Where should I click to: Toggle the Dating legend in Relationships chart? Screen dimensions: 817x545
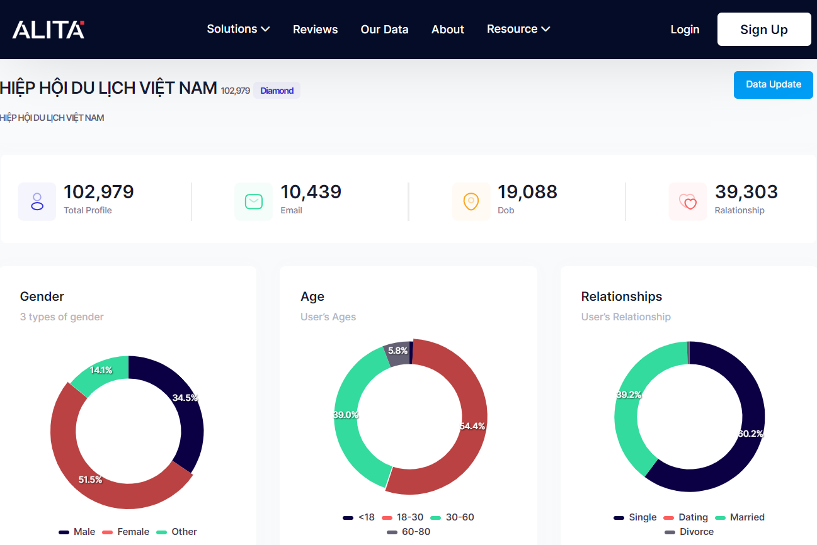point(686,517)
